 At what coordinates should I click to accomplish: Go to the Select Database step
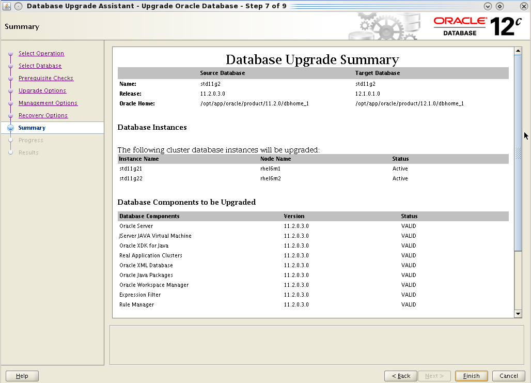[x=40, y=66]
